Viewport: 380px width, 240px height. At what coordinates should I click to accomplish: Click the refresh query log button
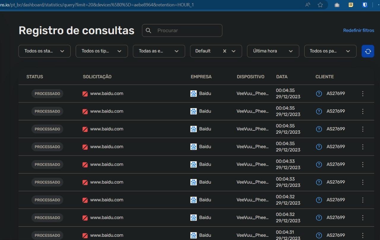tap(368, 51)
